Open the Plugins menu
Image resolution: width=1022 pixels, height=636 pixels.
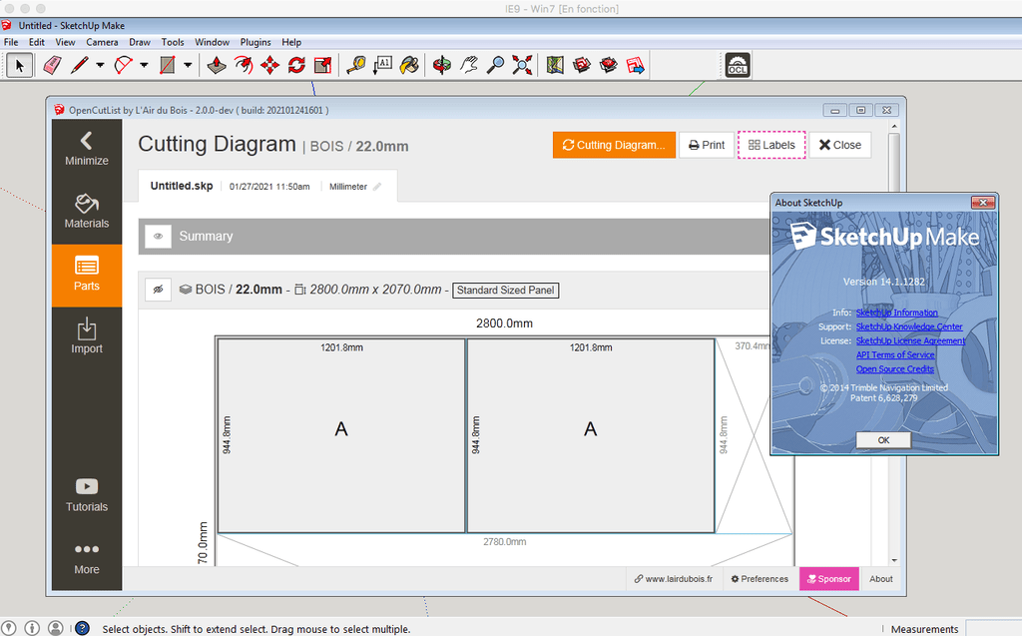click(x=255, y=42)
